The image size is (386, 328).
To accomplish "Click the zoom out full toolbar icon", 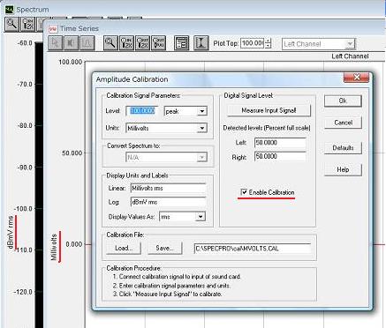I will pyautogui.click(x=158, y=43).
